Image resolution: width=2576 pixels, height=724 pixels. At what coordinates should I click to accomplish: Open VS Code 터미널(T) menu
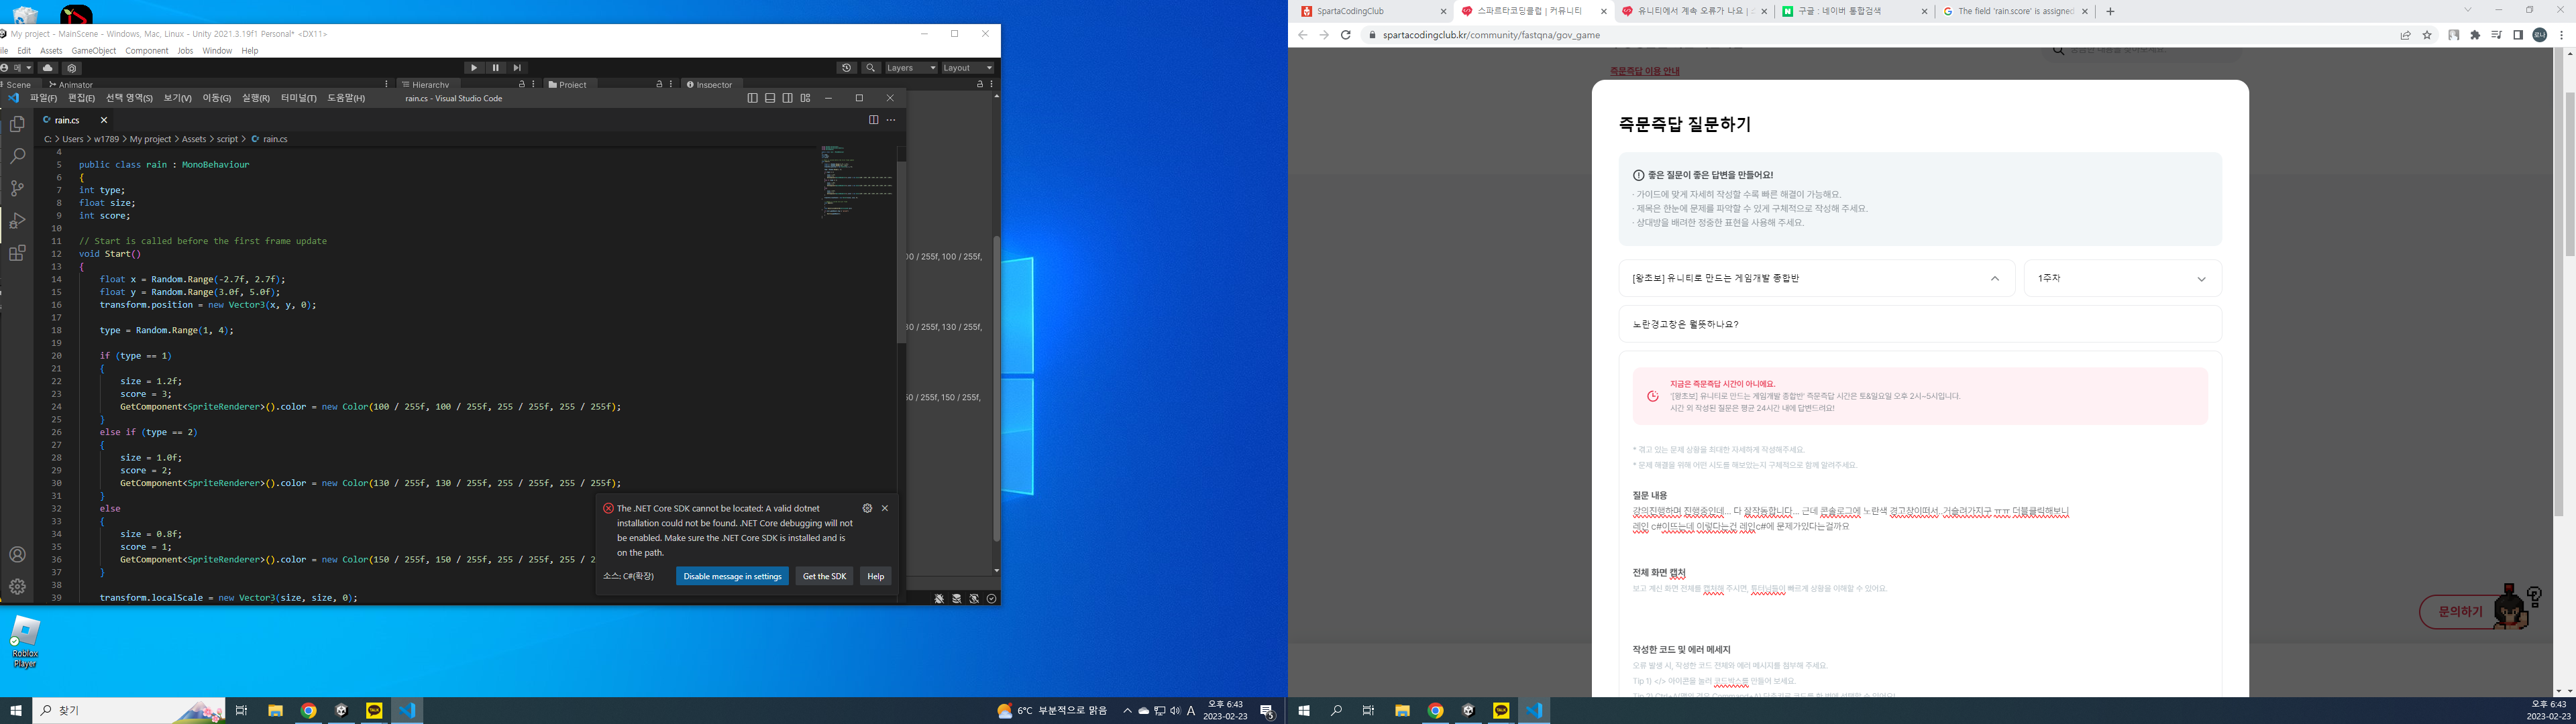click(x=298, y=98)
